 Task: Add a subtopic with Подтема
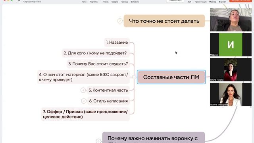(x=94, y=2)
